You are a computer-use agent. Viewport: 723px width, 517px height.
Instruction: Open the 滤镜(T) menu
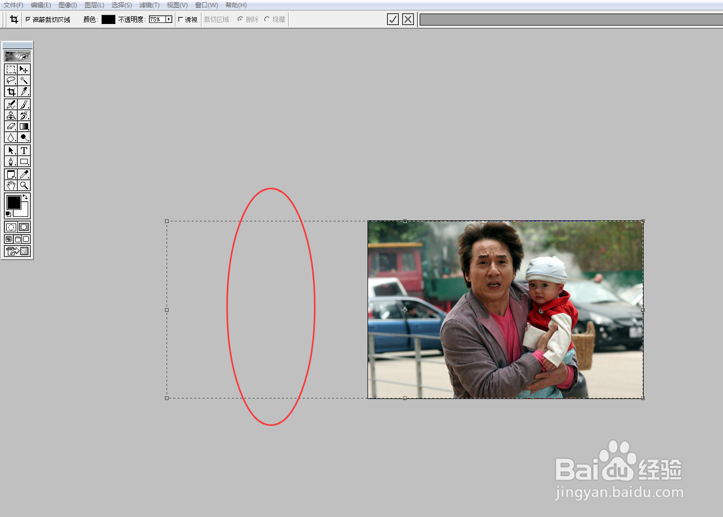point(149,5)
